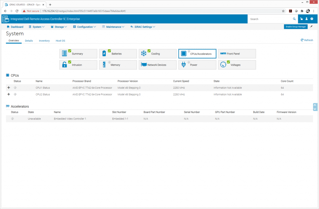The height and width of the screenshot is (209, 319).
Task: Switch to the Overview tab
Action: click(14, 41)
